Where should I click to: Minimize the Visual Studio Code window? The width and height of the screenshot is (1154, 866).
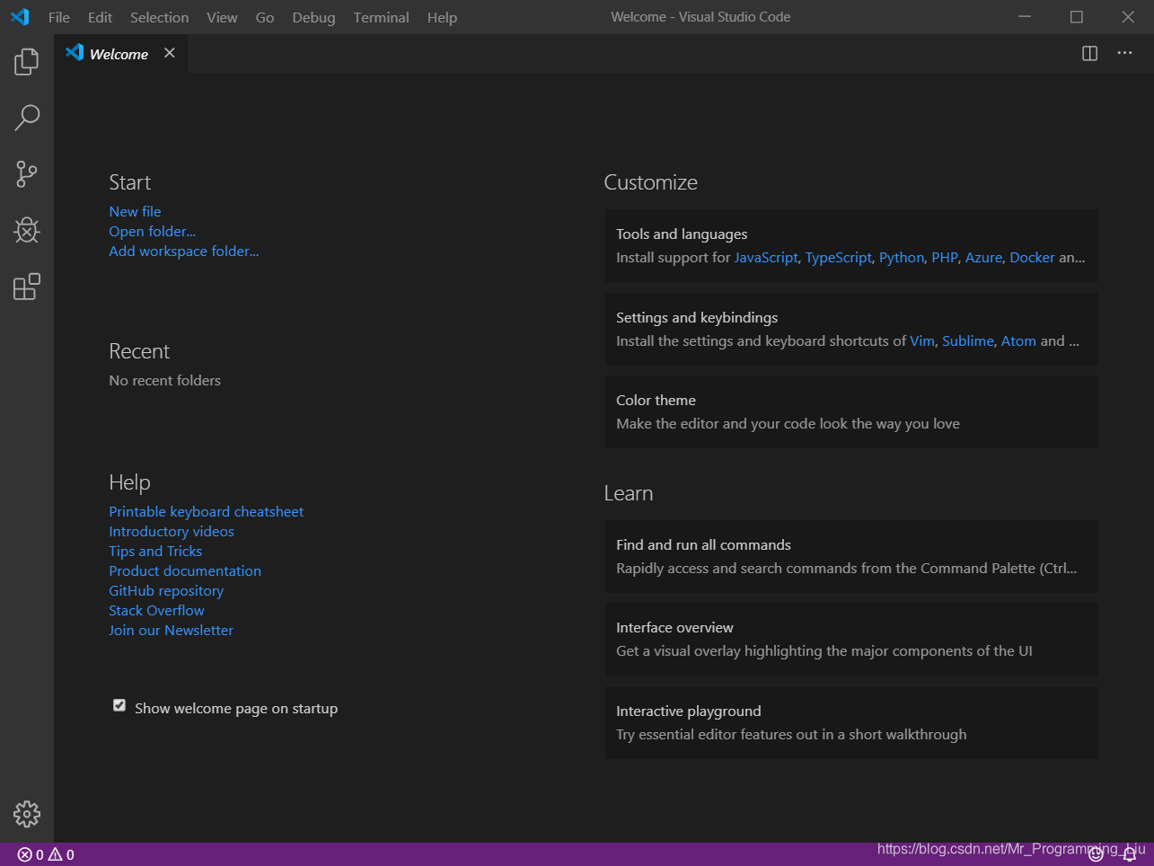coord(1026,17)
